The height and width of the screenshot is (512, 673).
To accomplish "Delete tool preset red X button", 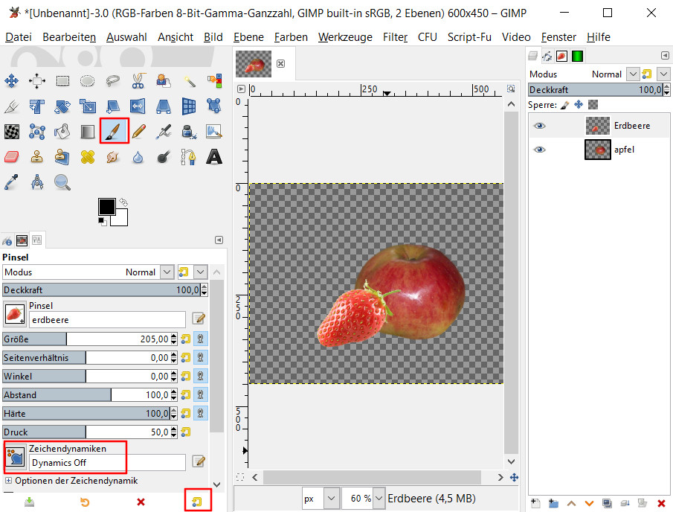I will (141, 502).
